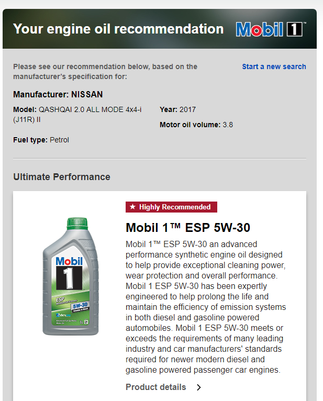Viewport: 323px width, 401px height.
Task: Click the Manufacturer: NISSAN text
Action: point(58,94)
